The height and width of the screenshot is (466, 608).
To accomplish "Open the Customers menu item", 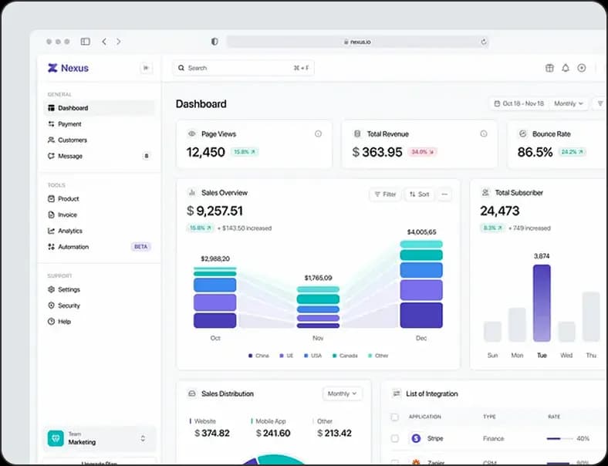I will coord(100,140).
